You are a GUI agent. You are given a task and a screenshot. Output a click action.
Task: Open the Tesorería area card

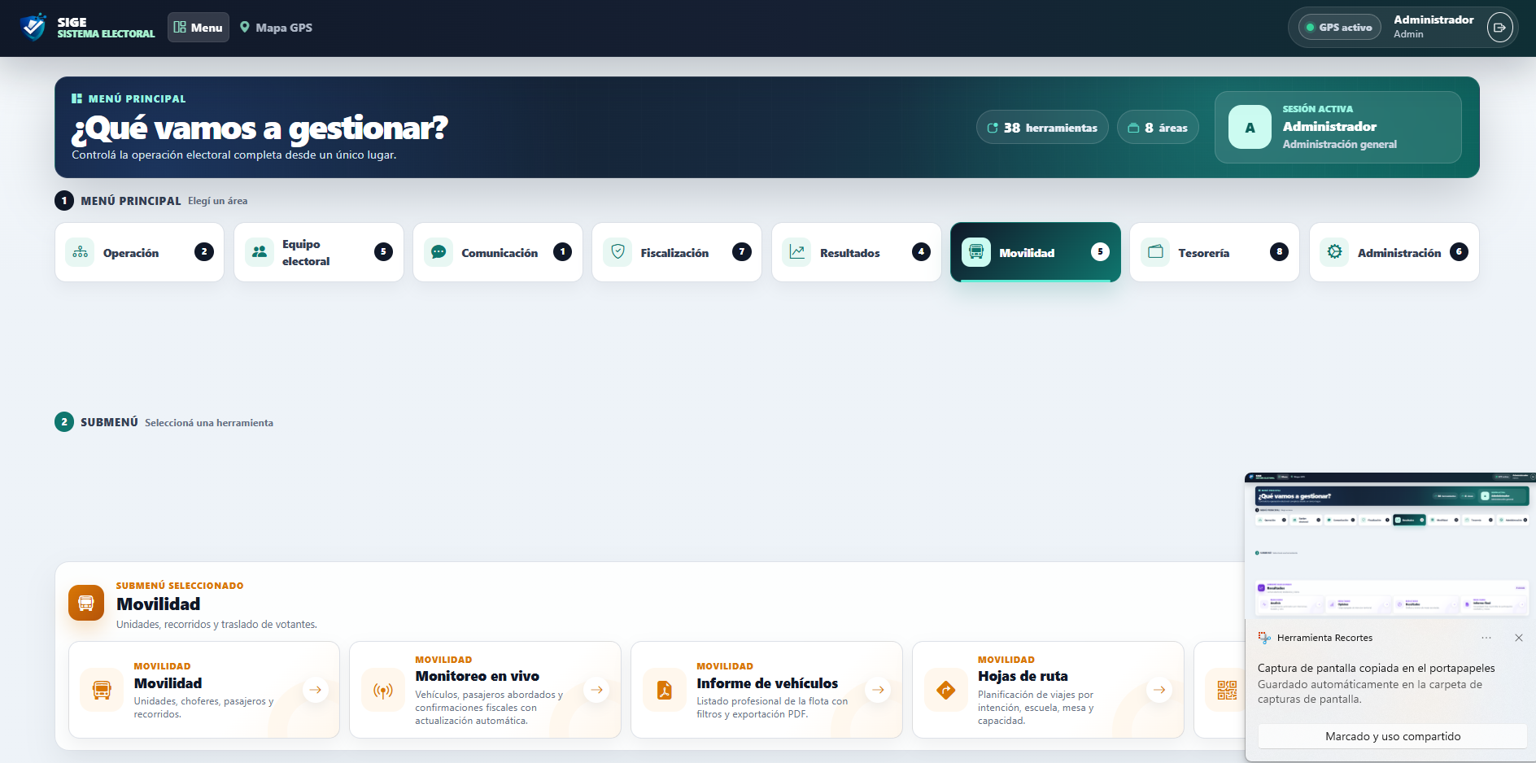(x=1215, y=252)
